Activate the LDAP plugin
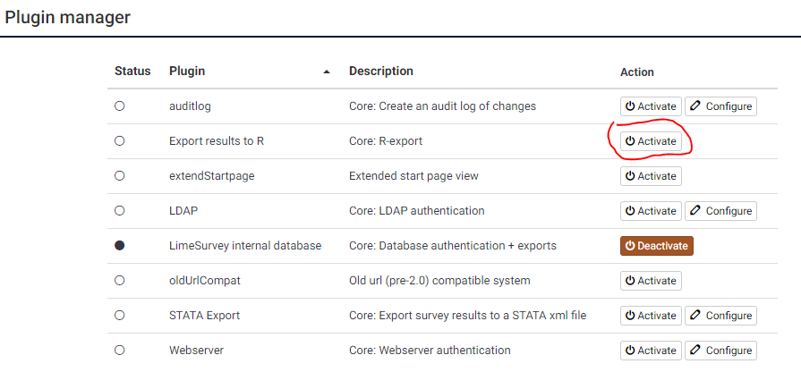This screenshot has width=801, height=372. pos(651,211)
